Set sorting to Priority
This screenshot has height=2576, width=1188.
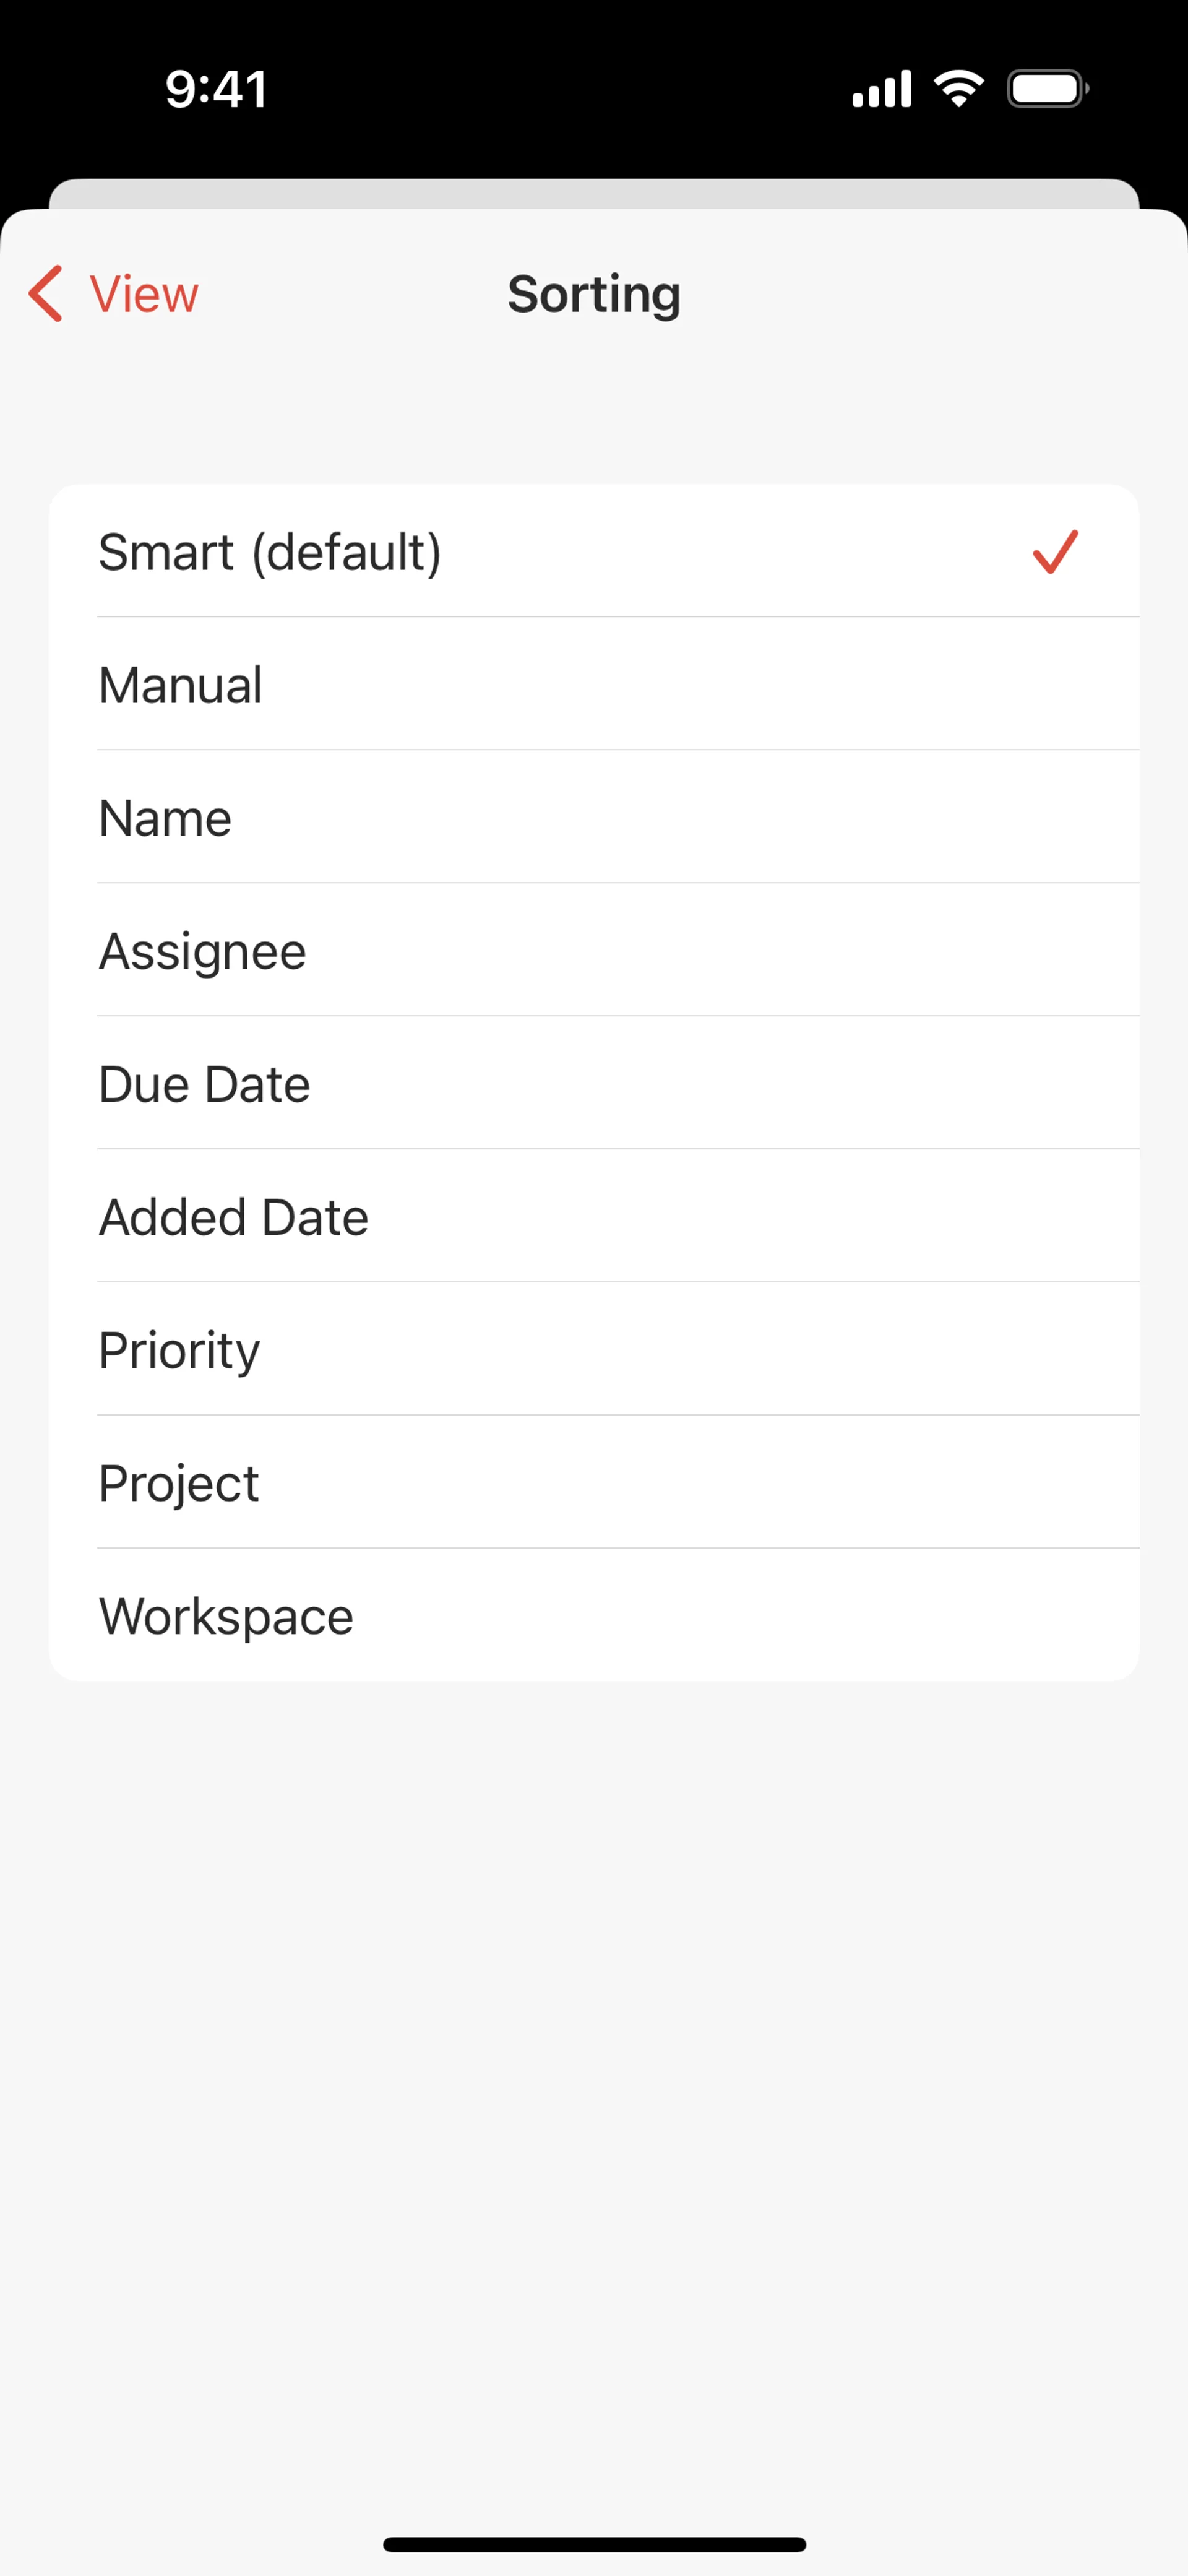point(180,1350)
